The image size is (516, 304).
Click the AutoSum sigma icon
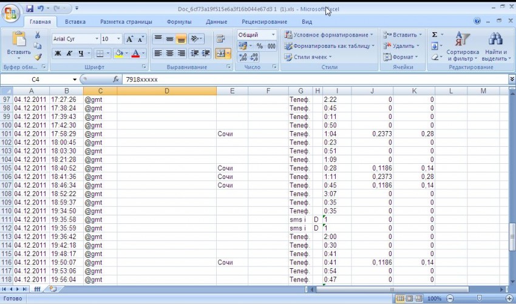pos(435,35)
